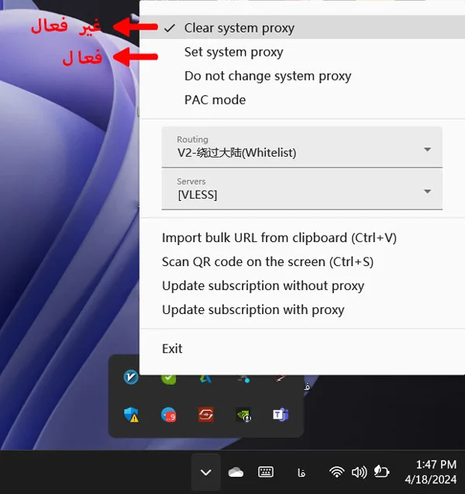
Task: Click the Wi-Fi network icon
Action: pos(336,472)
